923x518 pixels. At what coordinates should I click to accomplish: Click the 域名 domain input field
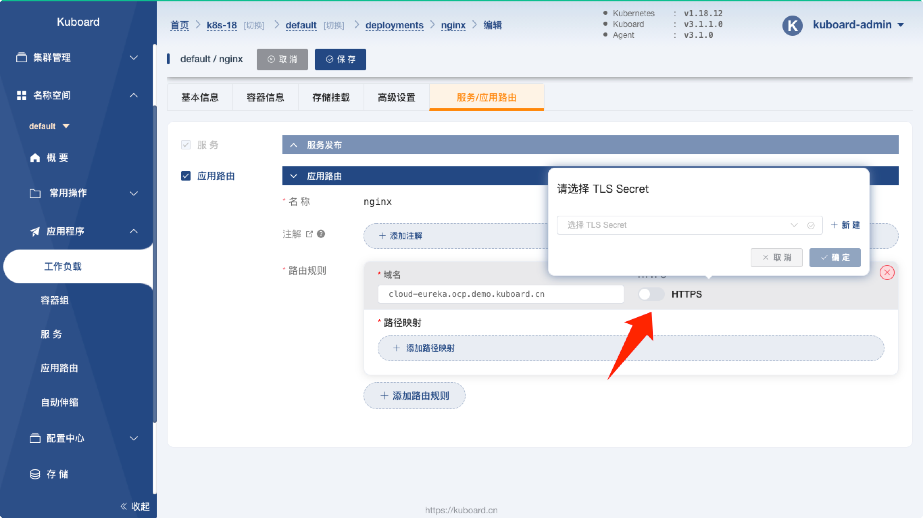click(500, 294)
